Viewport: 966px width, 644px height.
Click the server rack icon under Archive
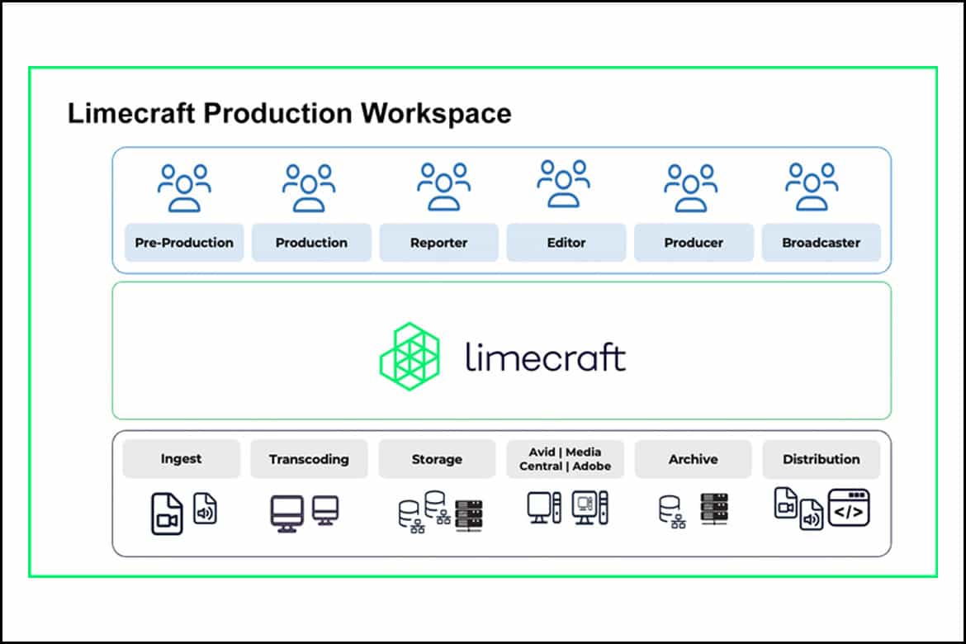[x=714, y=509]
